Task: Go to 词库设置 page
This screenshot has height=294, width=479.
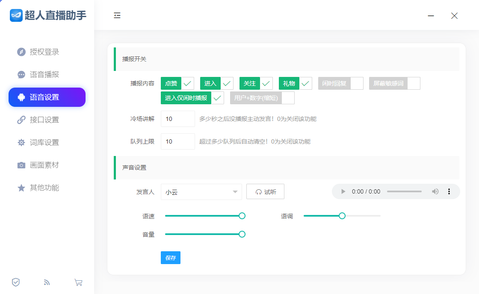Action: (44, 142)
